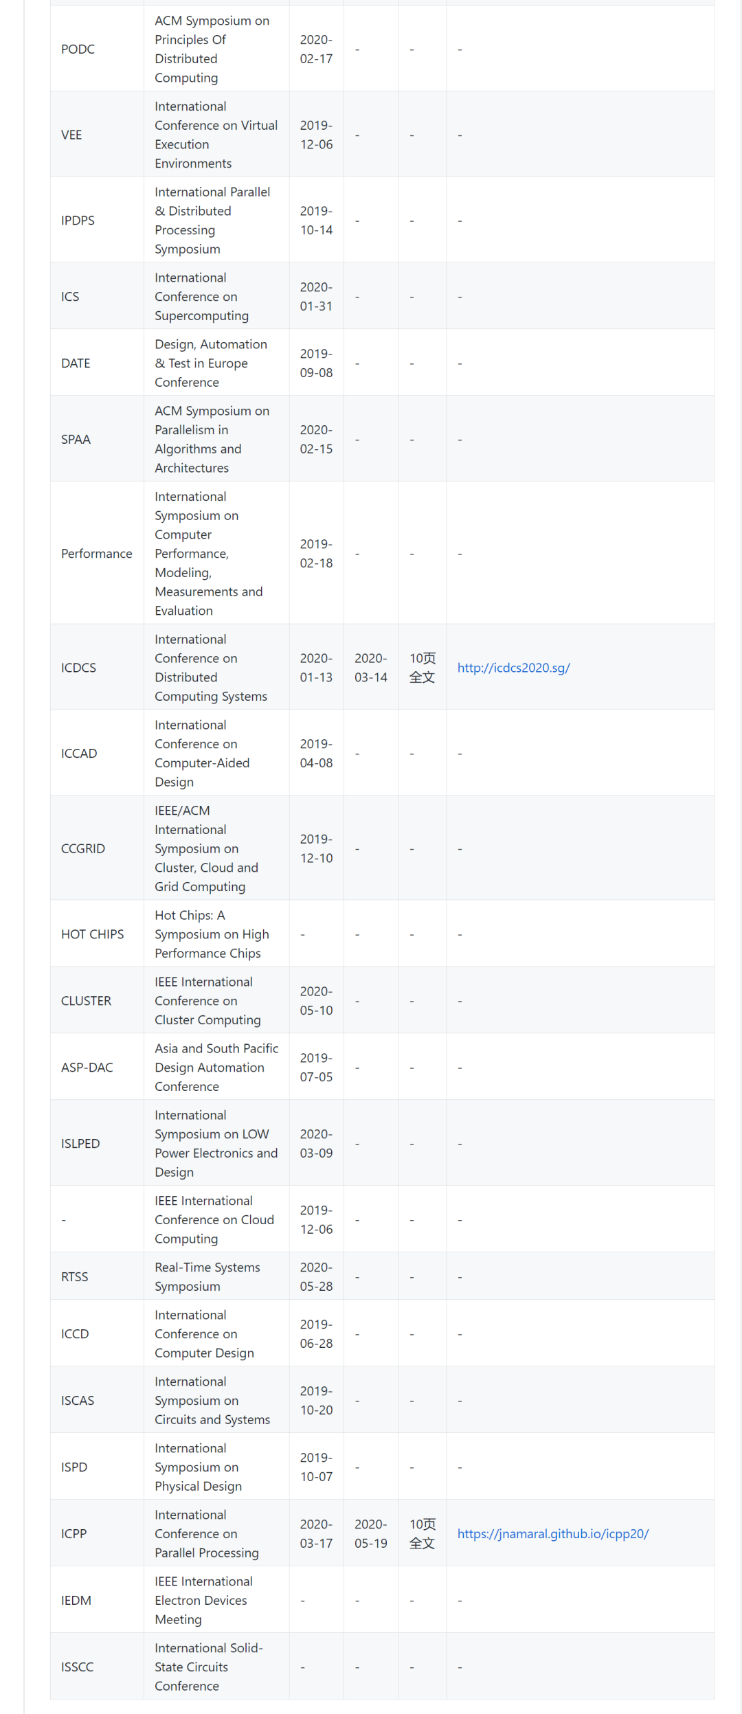Select the IPDPS row name text
Screen dimensions: 742x1714
point(78,221)
